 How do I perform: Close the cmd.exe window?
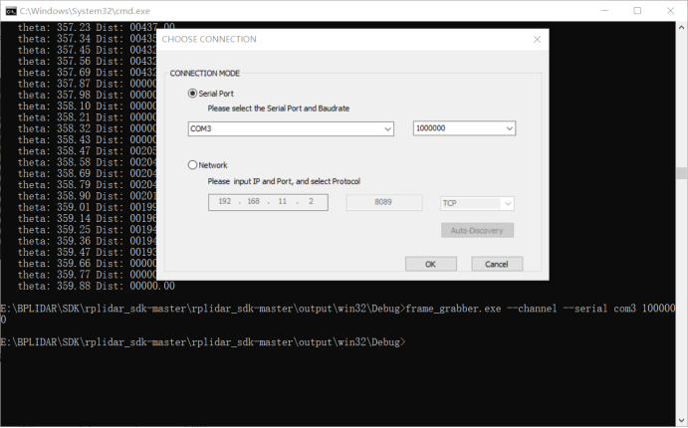coord(670,11)
